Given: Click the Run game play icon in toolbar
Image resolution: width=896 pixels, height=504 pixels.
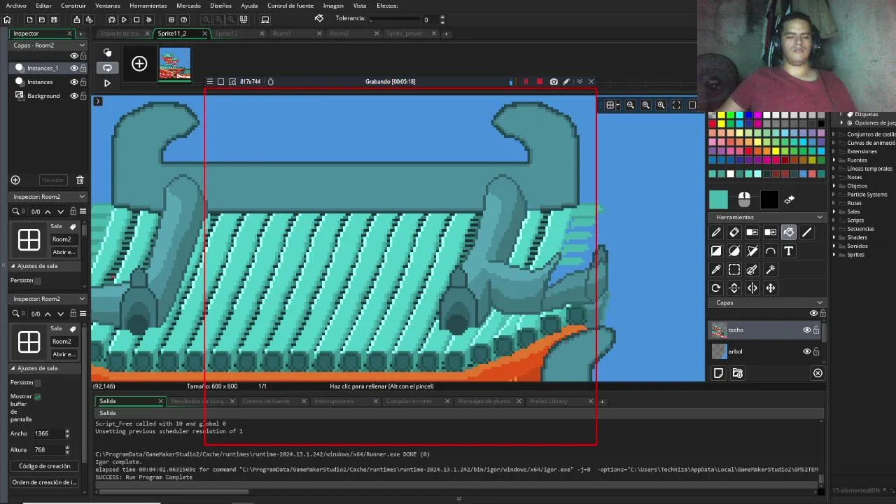Looking at the screenshot, I should click(124, 20).
